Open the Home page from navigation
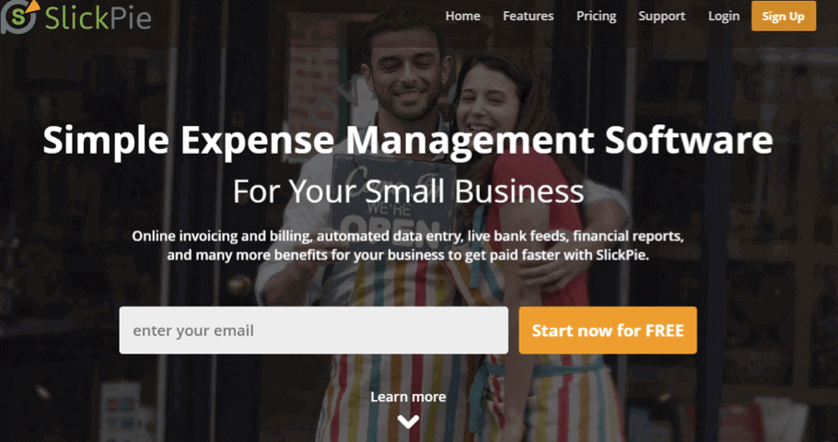 click(463, 17)
